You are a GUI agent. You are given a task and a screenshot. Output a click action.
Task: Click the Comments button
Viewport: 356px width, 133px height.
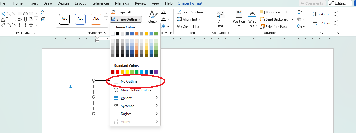(312, 3)
